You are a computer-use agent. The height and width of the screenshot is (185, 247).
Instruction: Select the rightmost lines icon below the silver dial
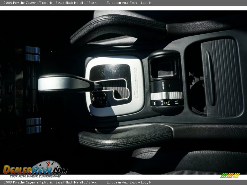[177, 102]
